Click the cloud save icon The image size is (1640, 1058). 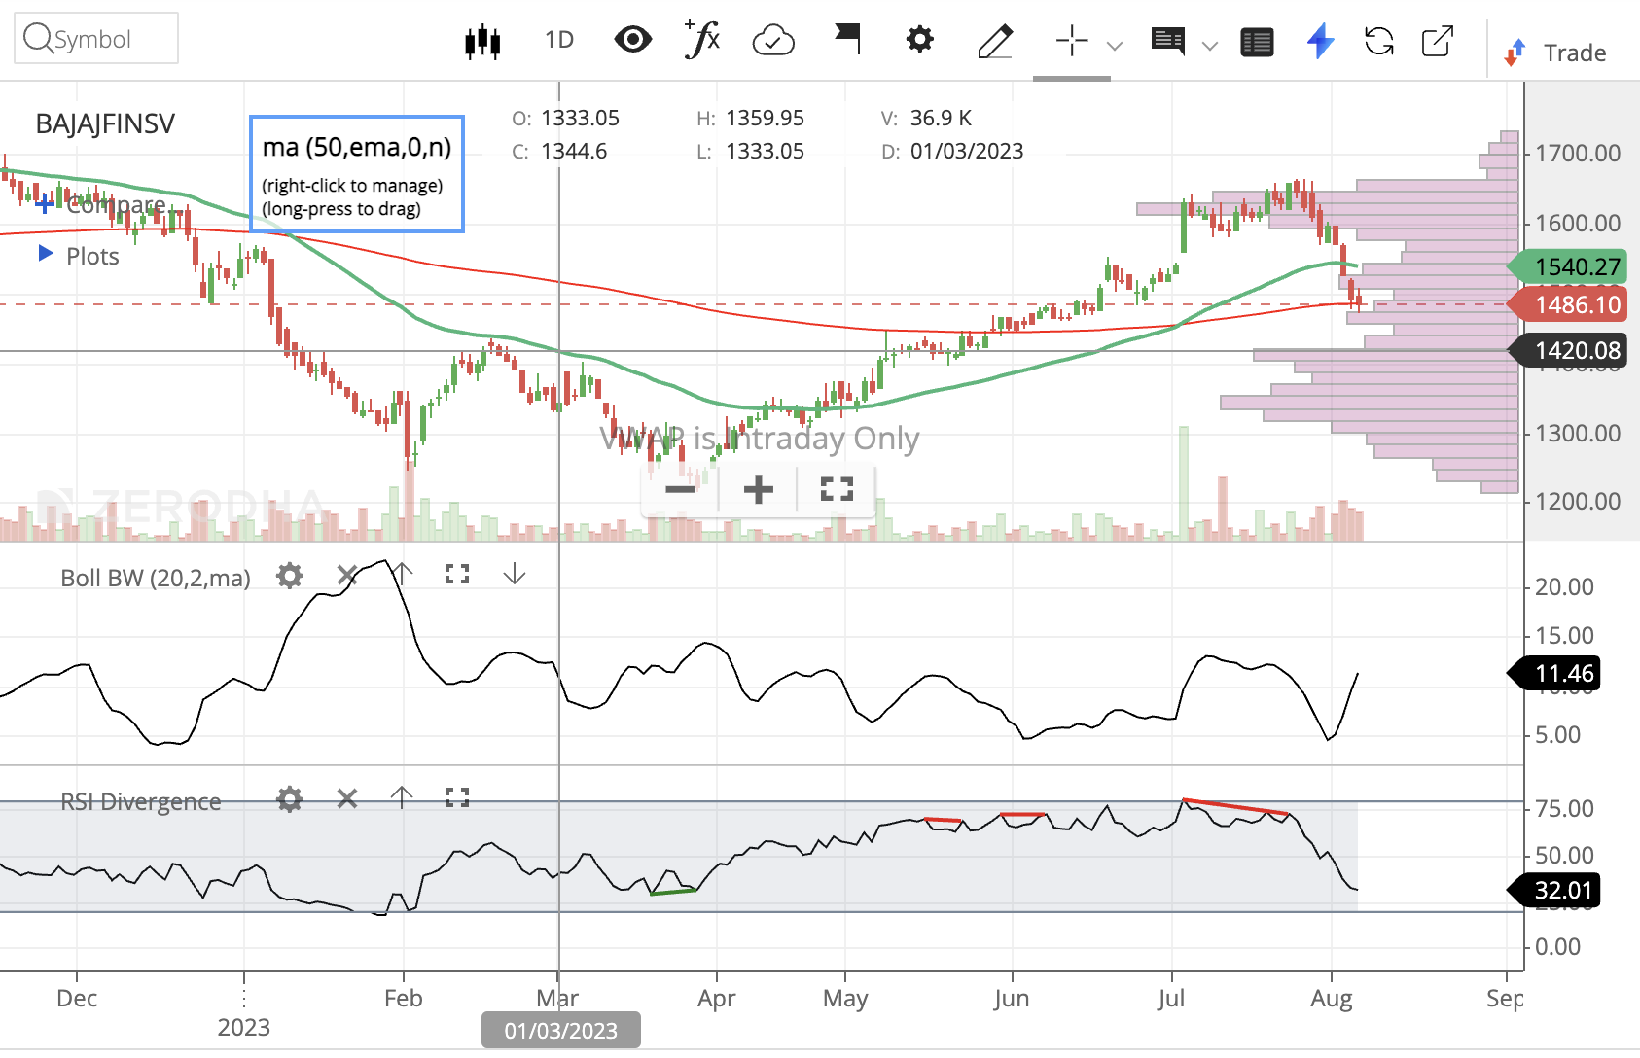coord(773,40)
